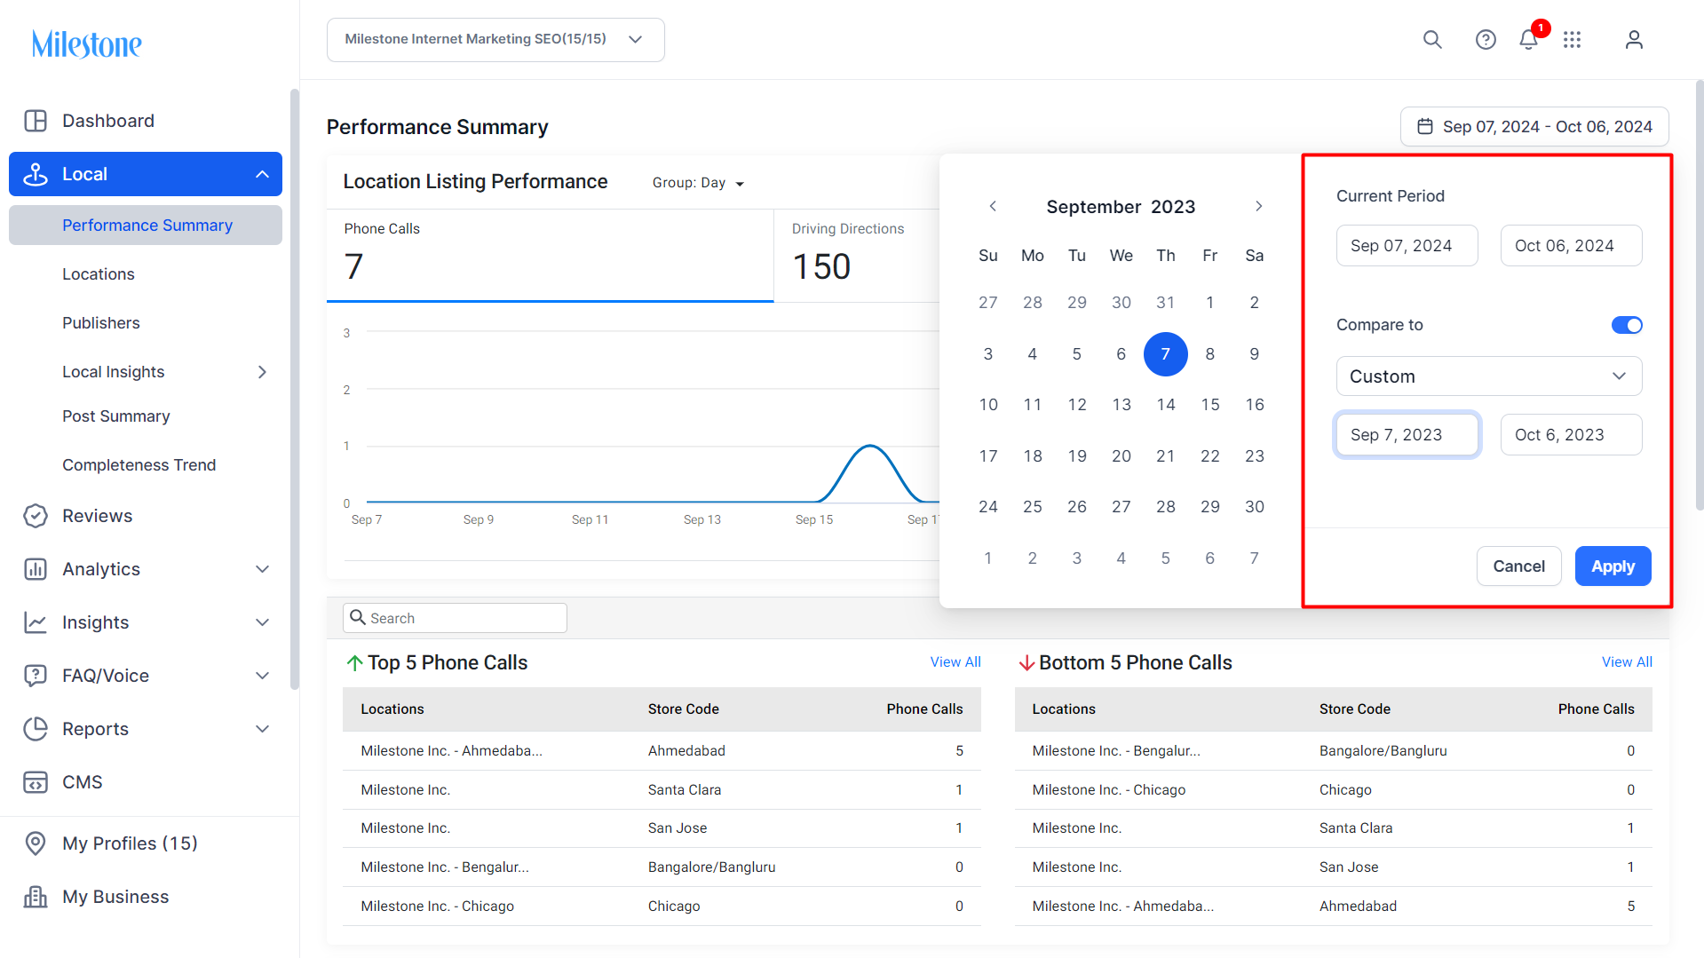Image resolution: width=1704 pixels, height=958 pixels.
Task: Go to next month in calendar
Action: coord(1259,206)
